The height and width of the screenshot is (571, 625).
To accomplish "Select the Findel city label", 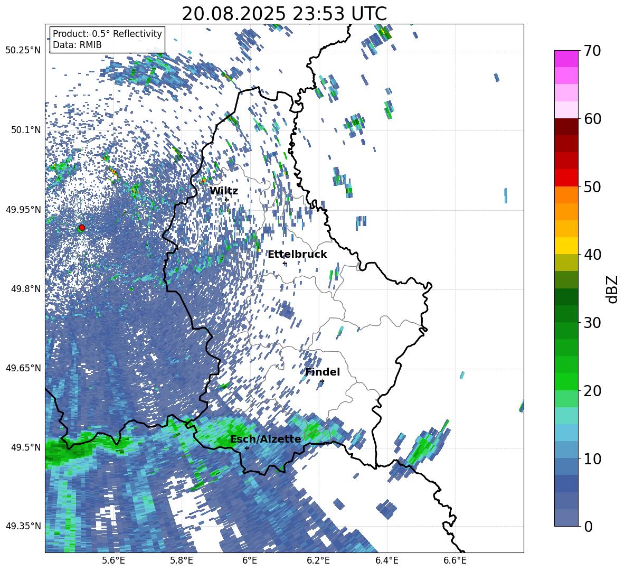I will [323, 372].
